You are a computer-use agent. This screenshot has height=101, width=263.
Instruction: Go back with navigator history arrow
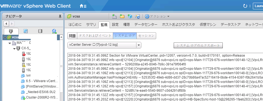click(6, 24)
